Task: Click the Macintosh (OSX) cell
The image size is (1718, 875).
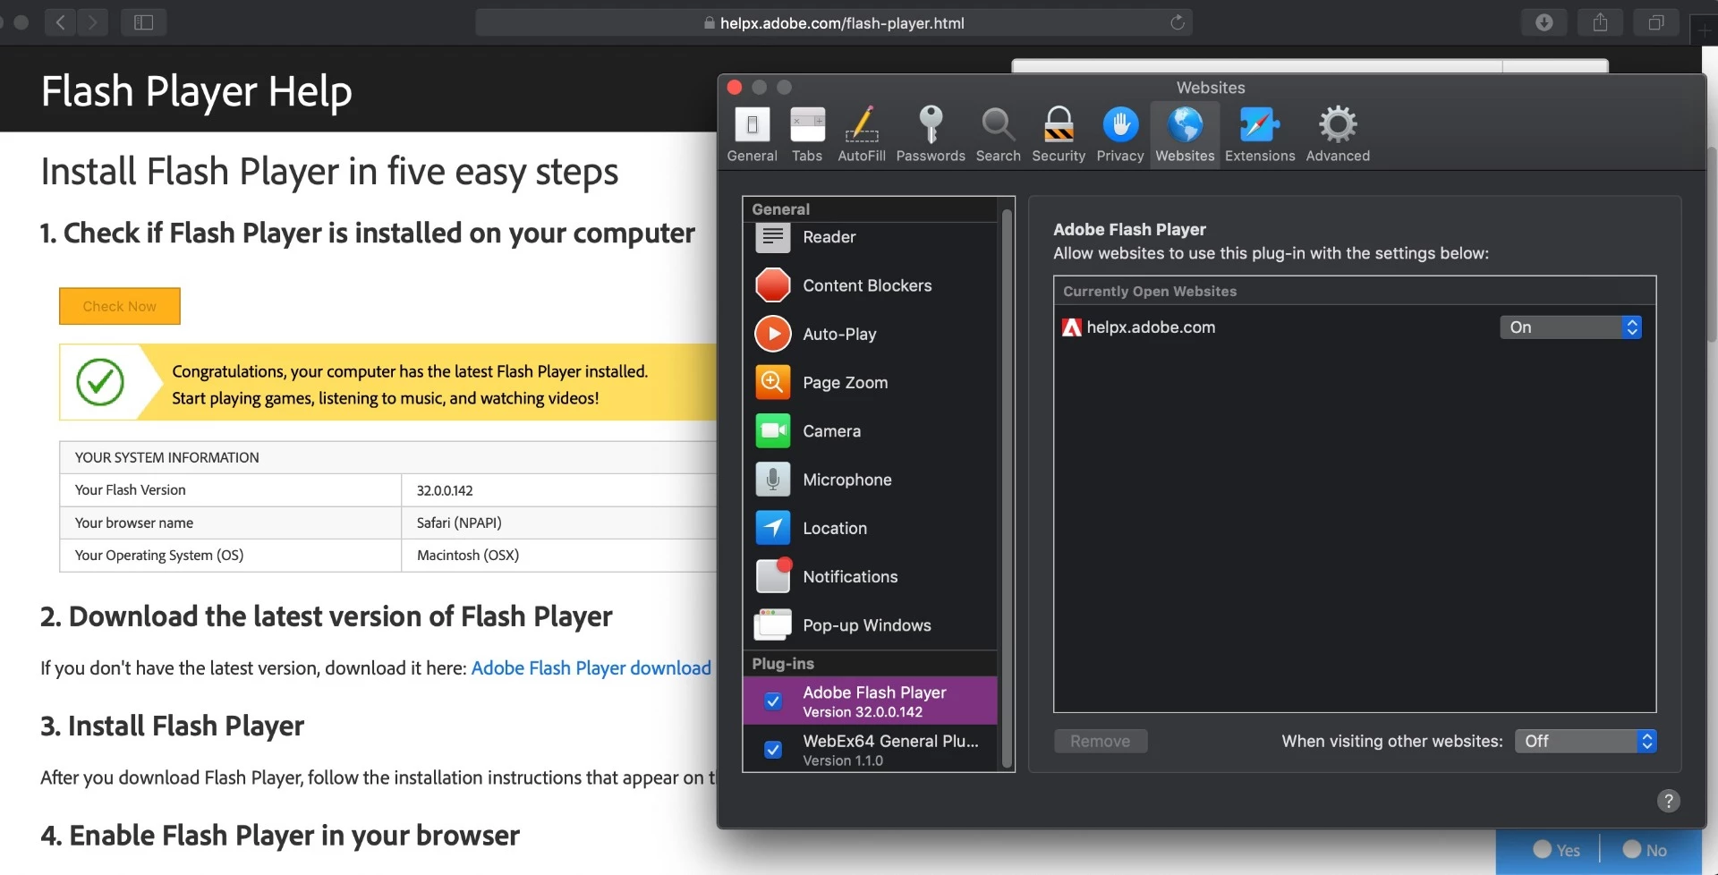Action: (468, 555)
